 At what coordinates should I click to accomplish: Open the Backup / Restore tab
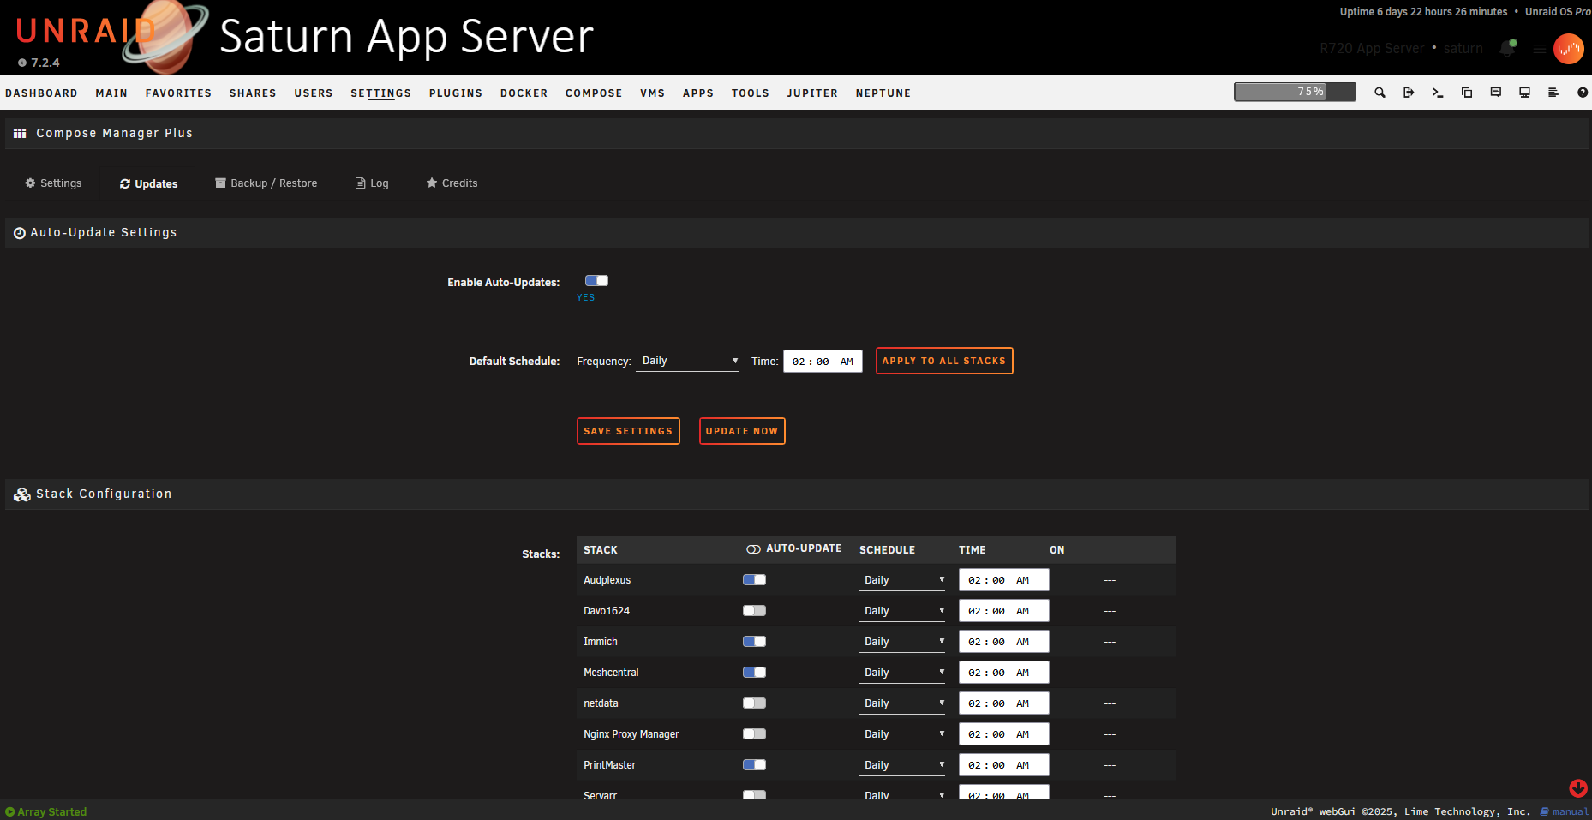(x=266, y=183)
